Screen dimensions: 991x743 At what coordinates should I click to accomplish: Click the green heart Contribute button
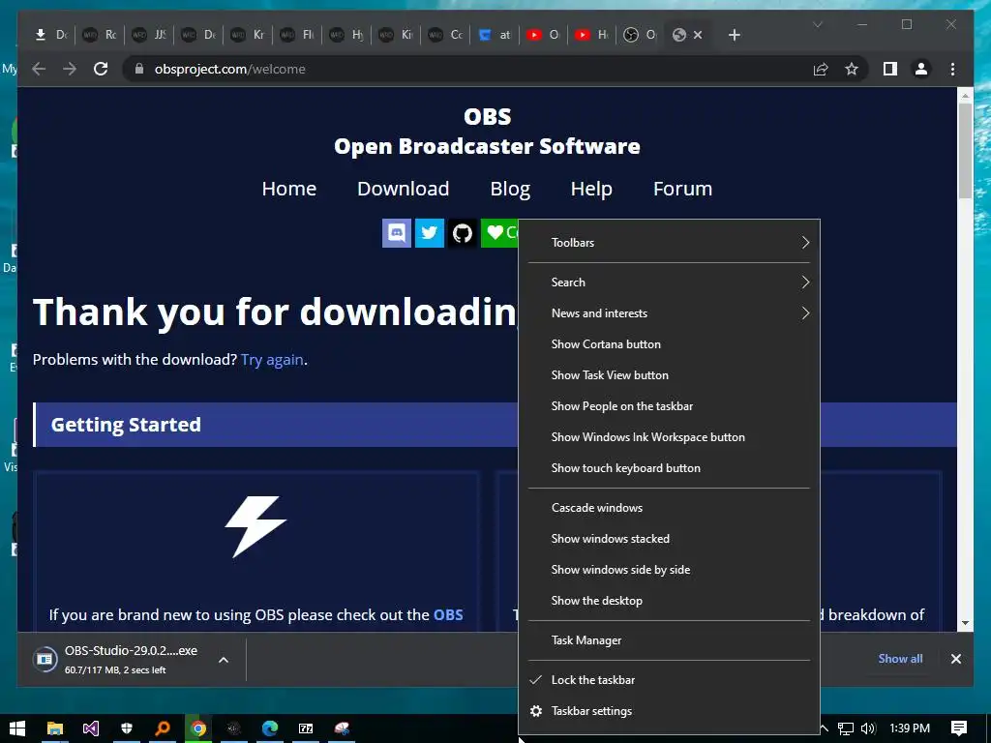coord(499,233)
